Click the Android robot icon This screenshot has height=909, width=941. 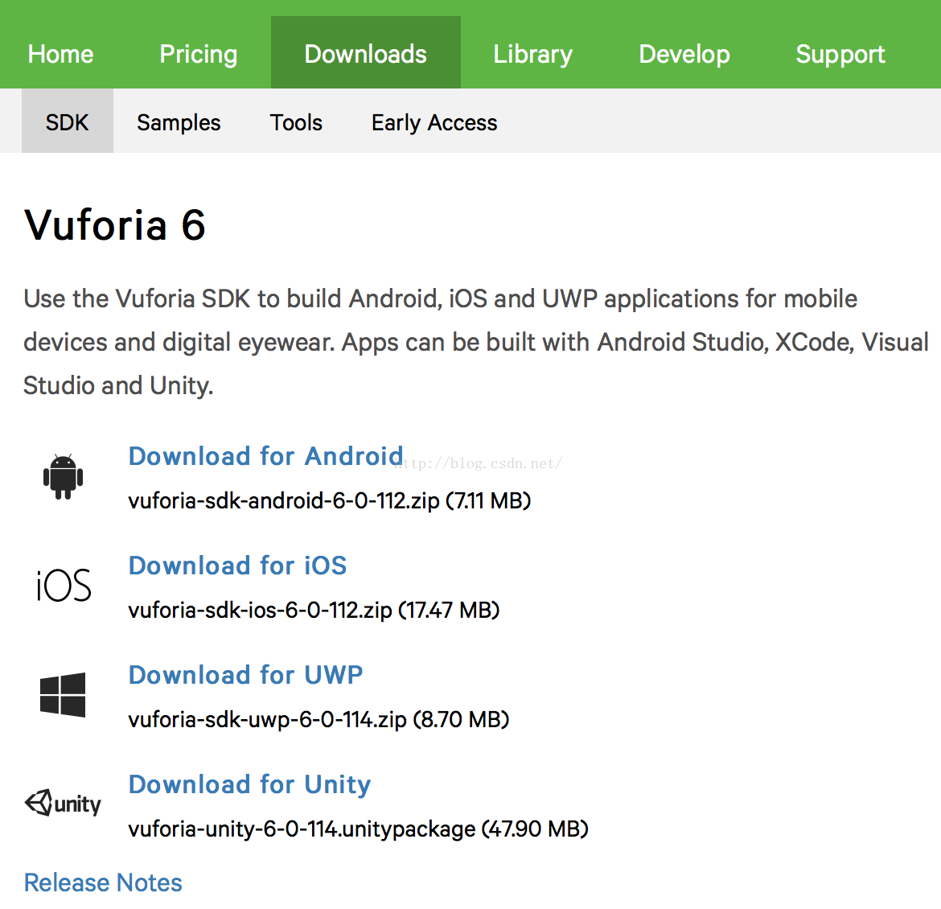[63, 477]
